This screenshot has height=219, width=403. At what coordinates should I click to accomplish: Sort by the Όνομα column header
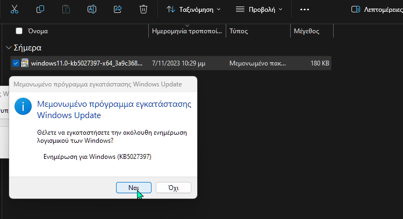(38, 31)
